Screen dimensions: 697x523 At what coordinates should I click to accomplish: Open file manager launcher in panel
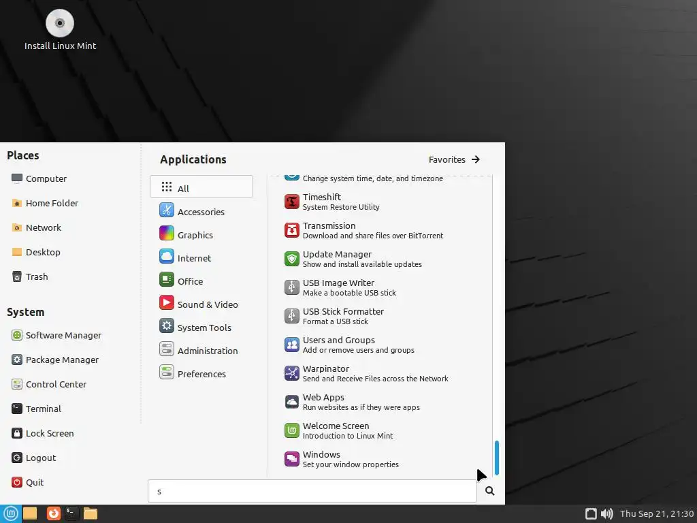tap(91, 513)
